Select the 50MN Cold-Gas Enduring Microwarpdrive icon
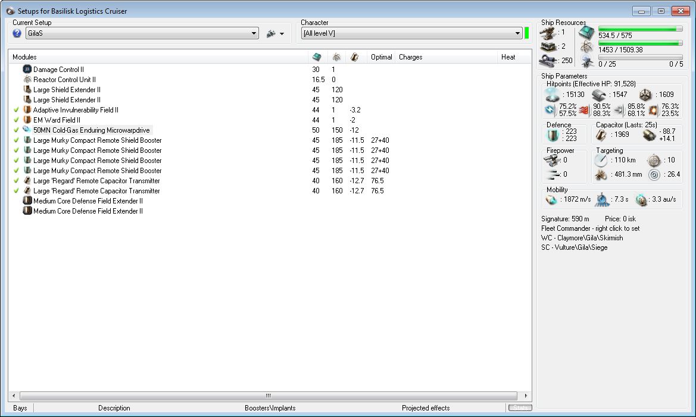 click(27, 130)
